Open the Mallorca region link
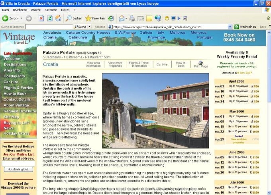The image size is (271, 195). (x=177, y=33)
